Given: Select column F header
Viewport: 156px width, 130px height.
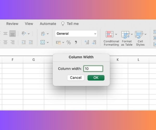Looking at the screenshot, I should pyautogui.click(x=12, y=60).
